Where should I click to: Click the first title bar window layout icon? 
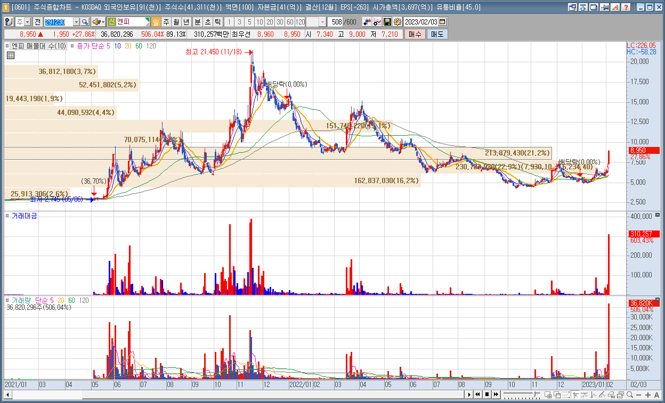572,7
